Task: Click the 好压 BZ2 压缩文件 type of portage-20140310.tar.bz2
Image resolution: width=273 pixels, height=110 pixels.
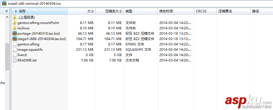Action: 140,34
